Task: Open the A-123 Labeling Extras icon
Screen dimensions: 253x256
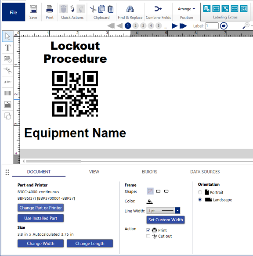Action: click(x=216, y=8)
